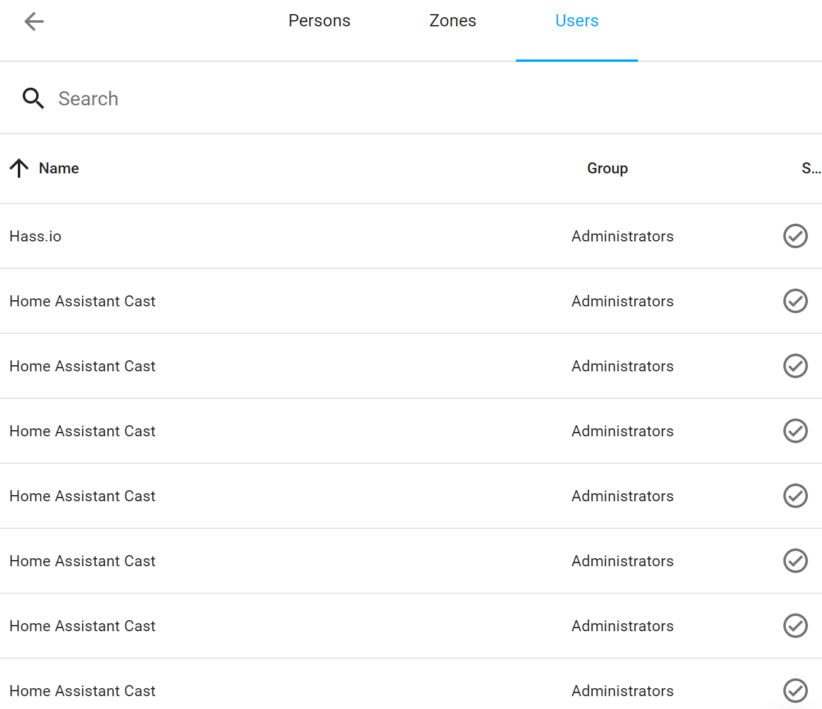The width and height of the screenshot is (822, 709).
Task: Click the checkmark icon on second Home Assistant Cast row
Action: pos(795,366)
